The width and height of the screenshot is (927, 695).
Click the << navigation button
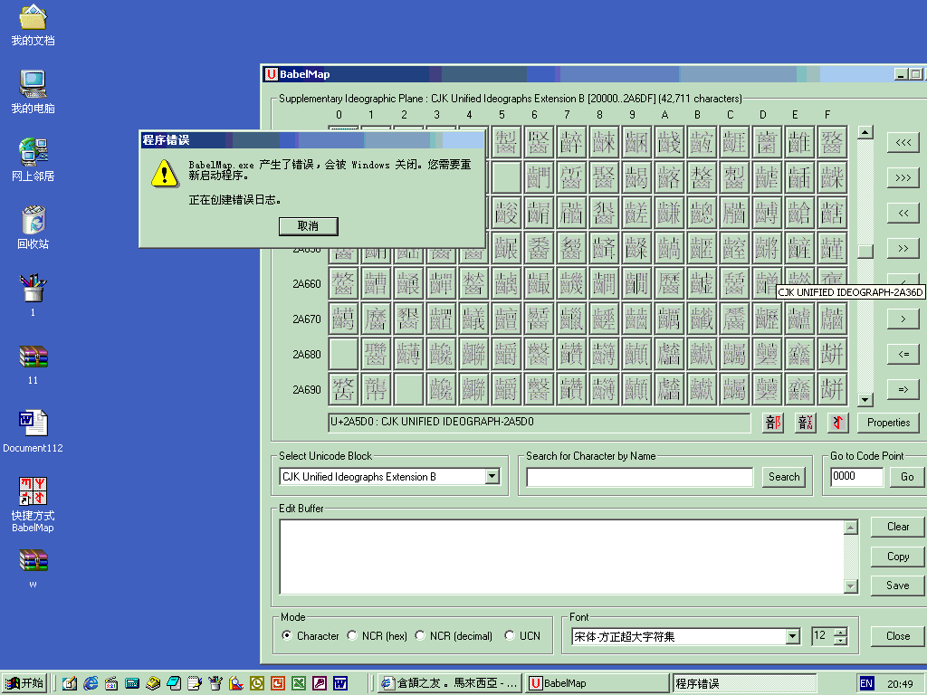(x=903, y=213)
